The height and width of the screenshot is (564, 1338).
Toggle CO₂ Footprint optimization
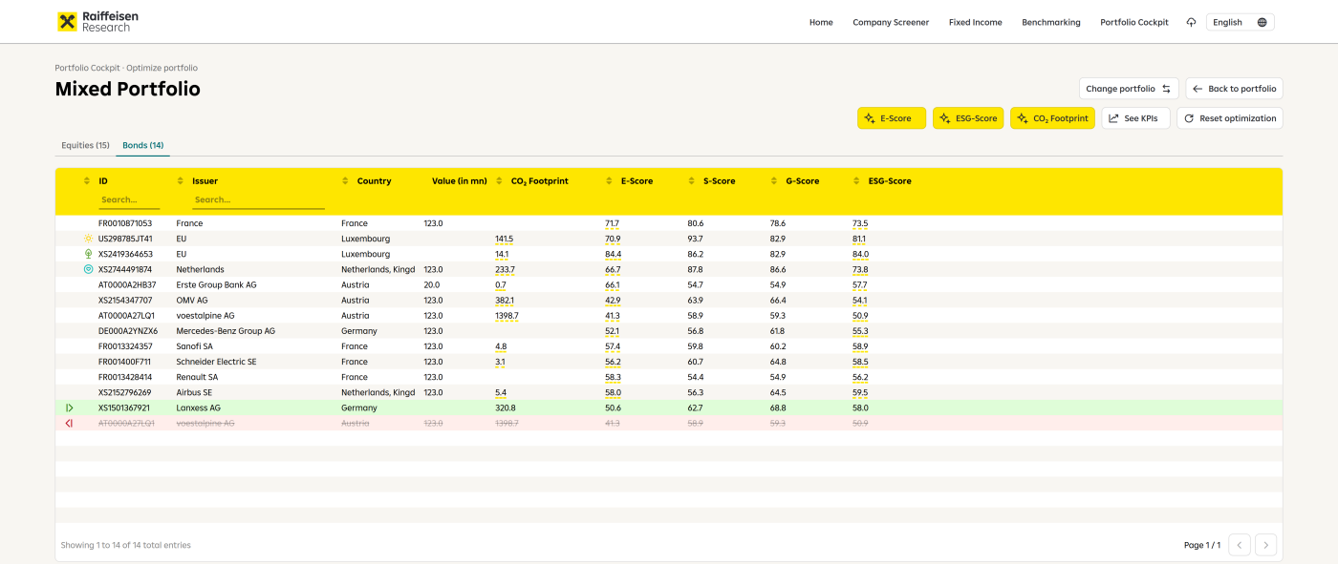pyautogui.click(x=1052, y=118)
